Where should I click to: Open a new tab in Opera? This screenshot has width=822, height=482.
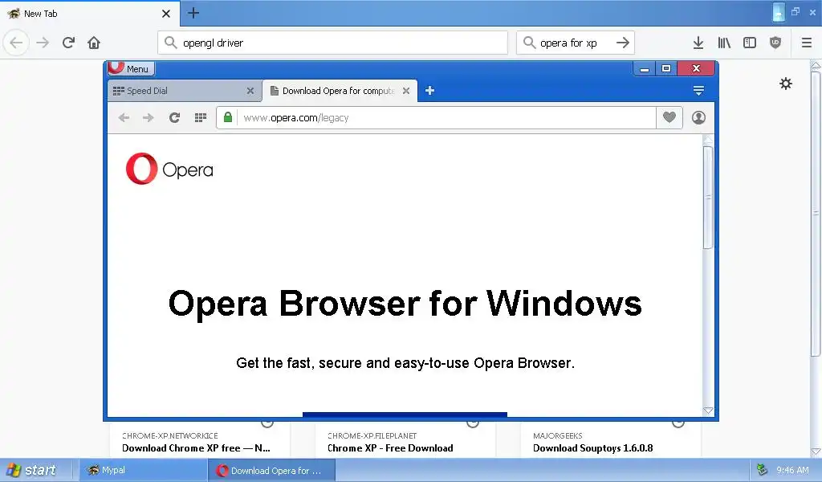[430, 91]
